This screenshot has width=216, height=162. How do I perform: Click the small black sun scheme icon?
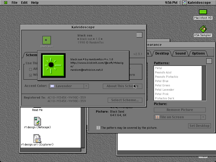click(x=47, y=40)
